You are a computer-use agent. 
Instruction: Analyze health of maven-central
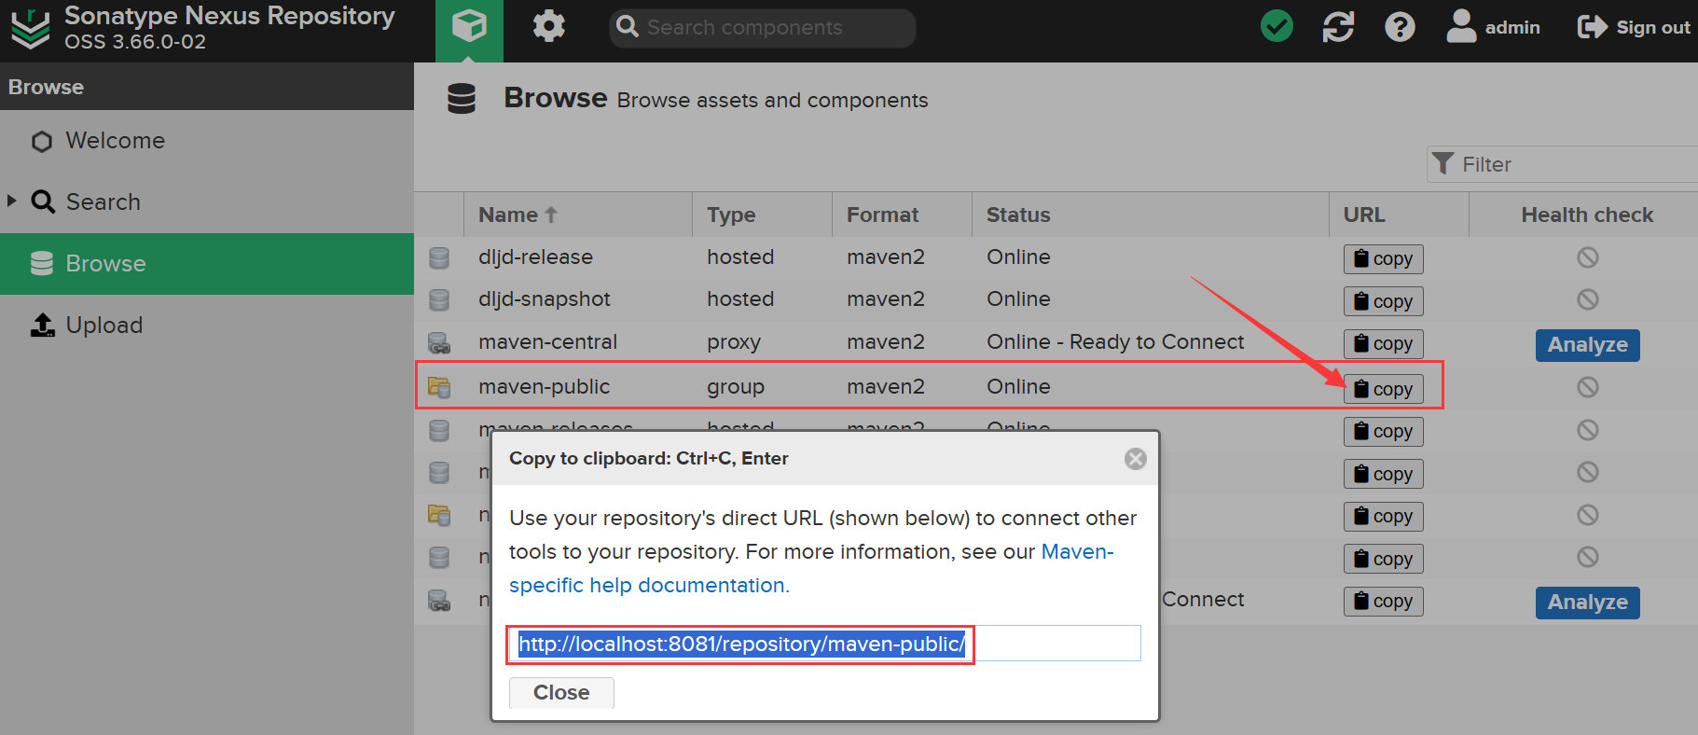click(x=1587, y=345)
